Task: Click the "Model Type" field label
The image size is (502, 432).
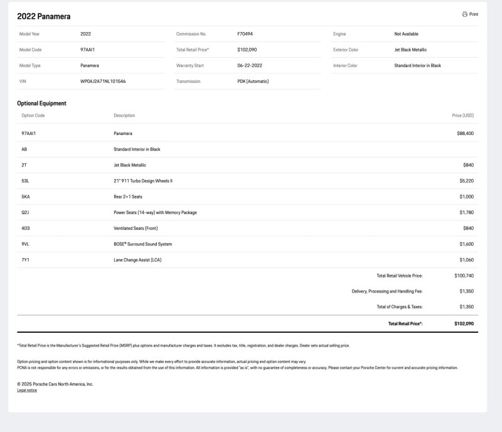Action: pos(29,65)
